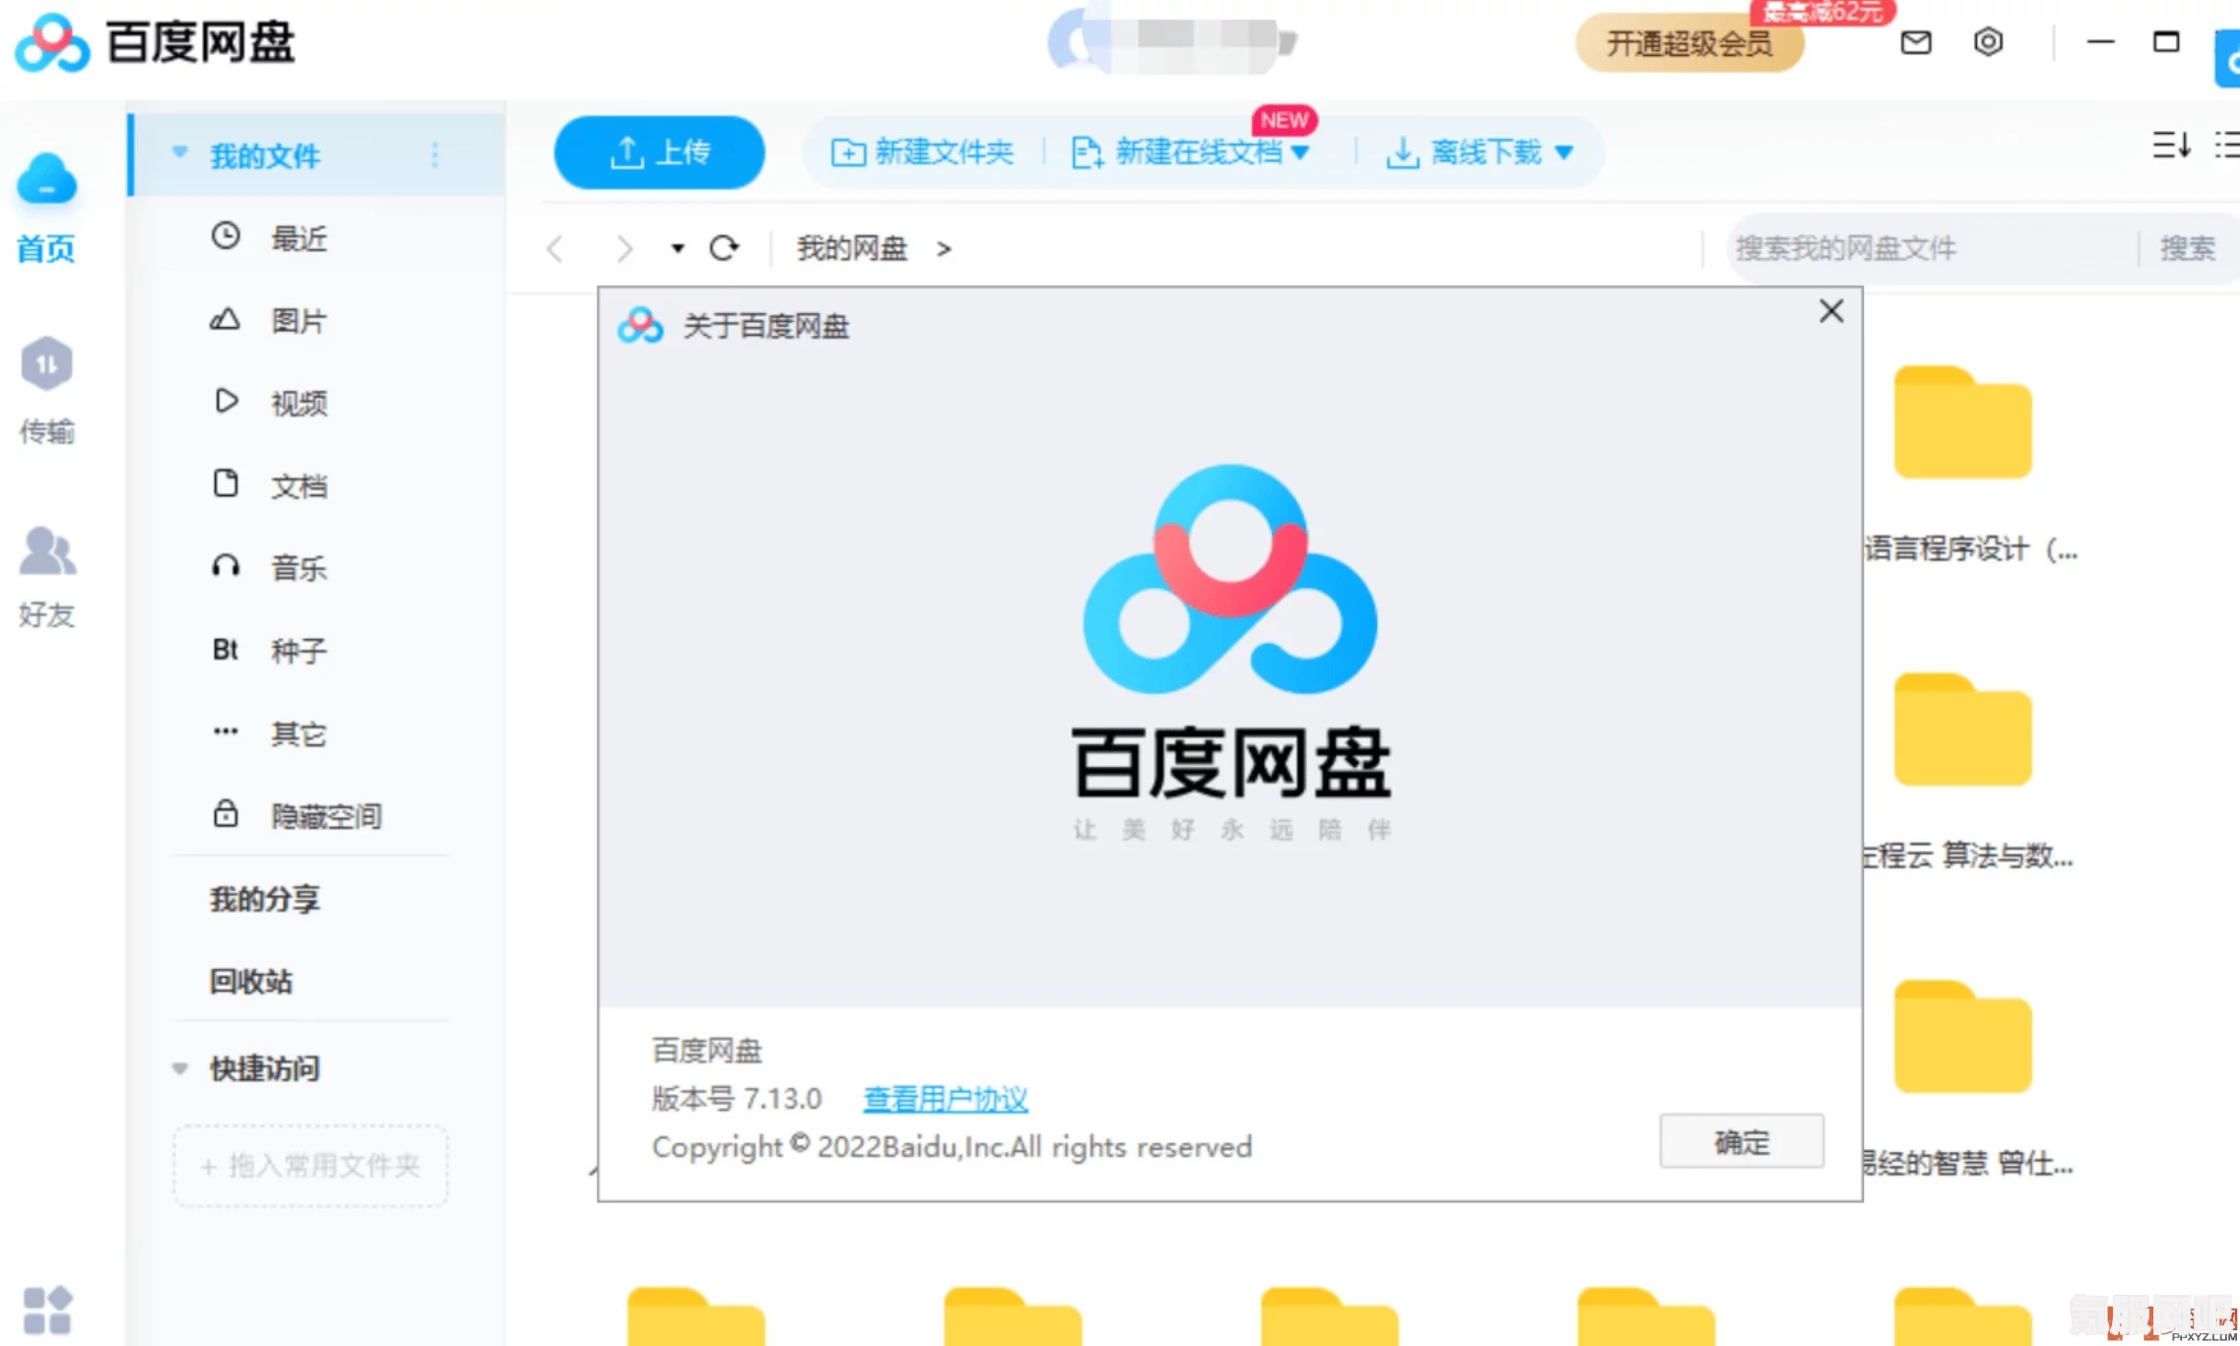
Task: Expand 离线下载 dropdown arrow
Action: tap(1564, 153)
